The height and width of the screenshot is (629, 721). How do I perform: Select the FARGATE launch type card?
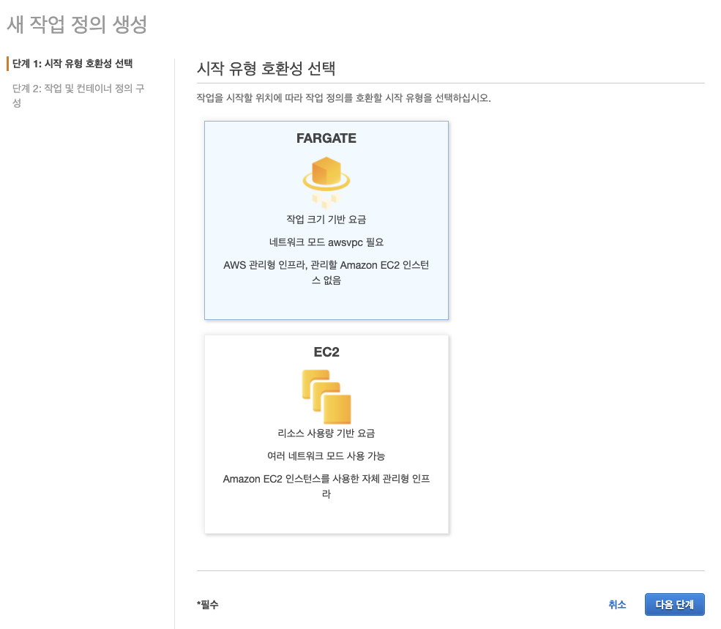(x=326, y=220)
